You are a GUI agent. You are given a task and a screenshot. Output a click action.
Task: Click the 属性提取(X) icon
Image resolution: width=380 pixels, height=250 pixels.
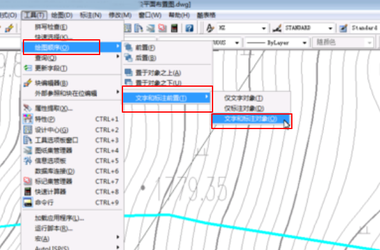pos(28,108)
